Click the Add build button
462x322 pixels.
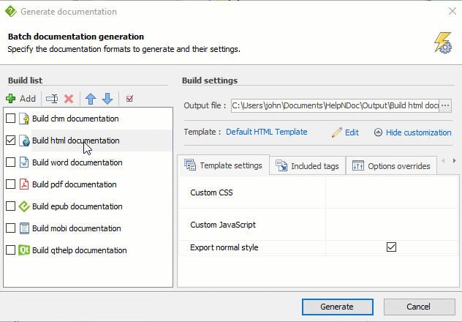20,99
